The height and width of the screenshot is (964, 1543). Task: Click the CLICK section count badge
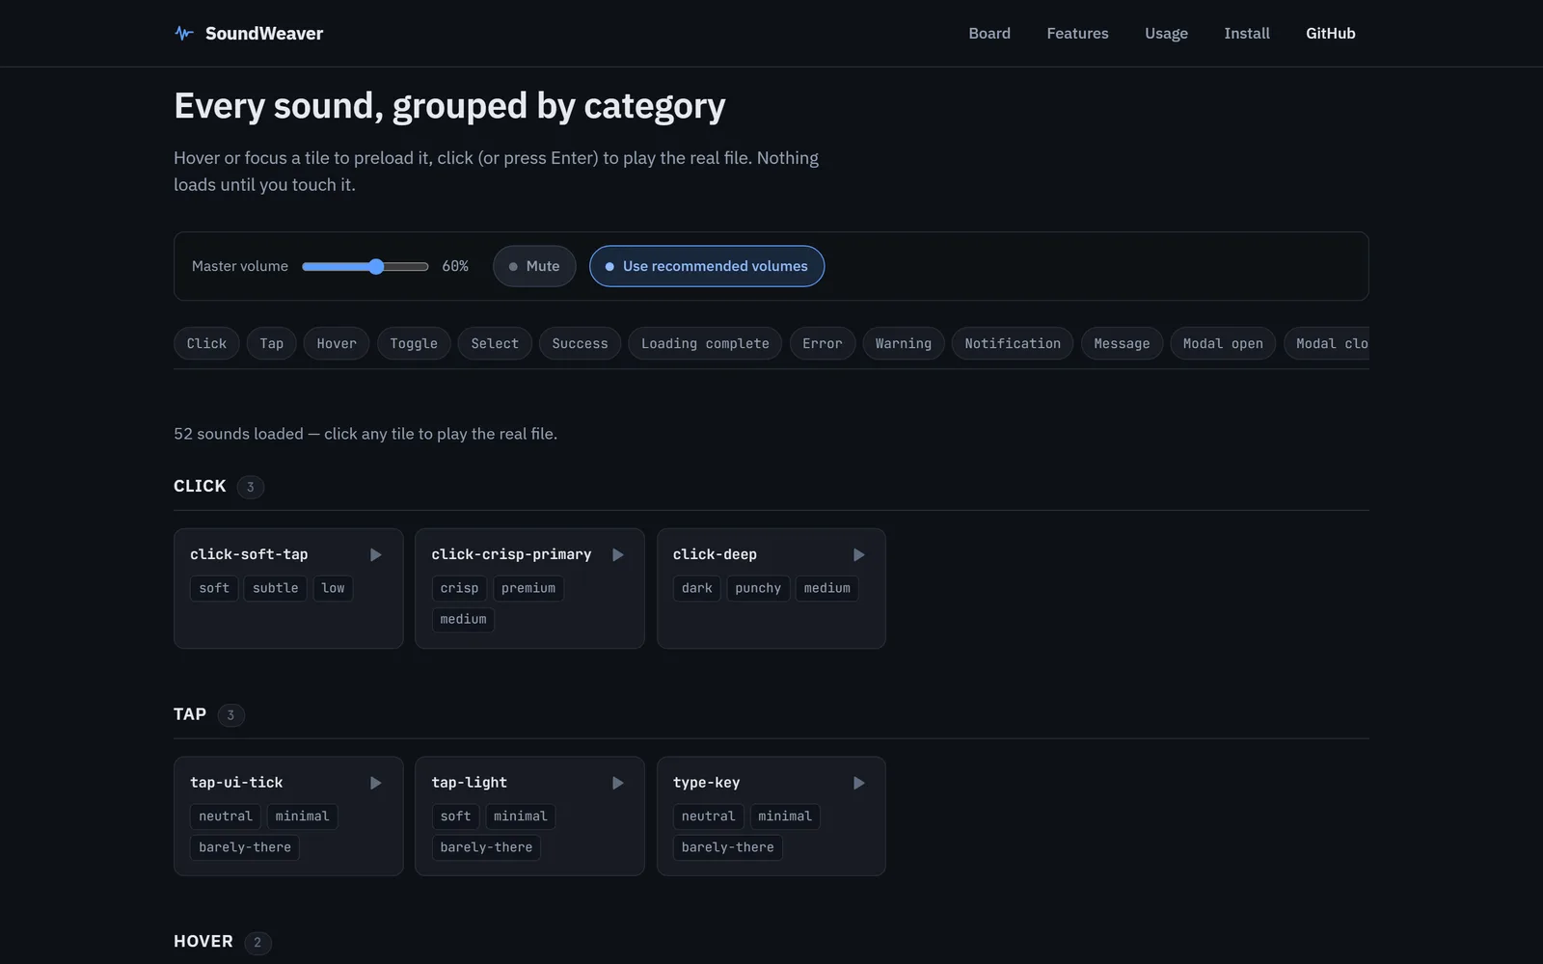251,488
